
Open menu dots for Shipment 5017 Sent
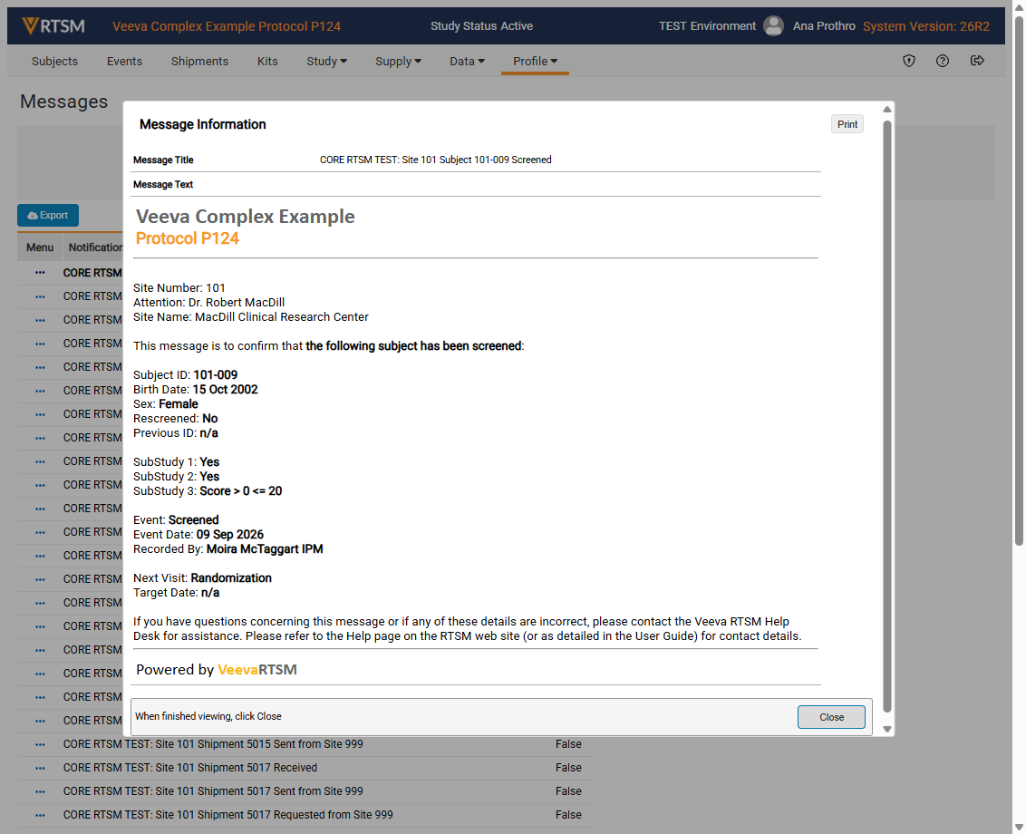point(40,791)
